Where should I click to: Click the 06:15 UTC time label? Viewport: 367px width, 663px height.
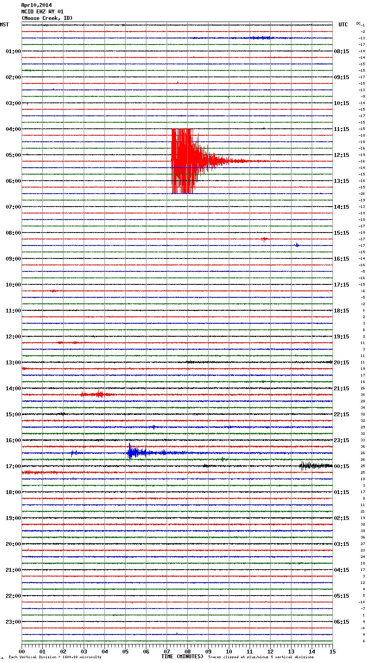[x=342, y=622]
